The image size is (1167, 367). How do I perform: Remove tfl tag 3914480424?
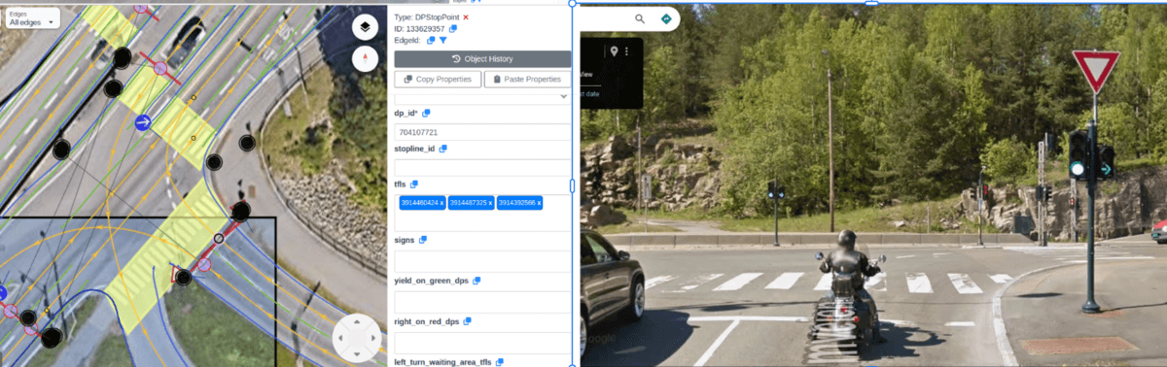pos(442,202)
